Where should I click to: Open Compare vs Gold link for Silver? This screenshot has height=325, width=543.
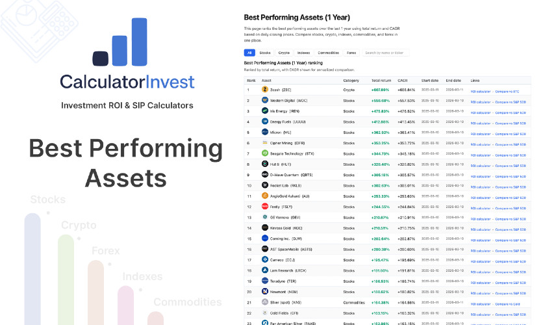click(x=508, y=304)
